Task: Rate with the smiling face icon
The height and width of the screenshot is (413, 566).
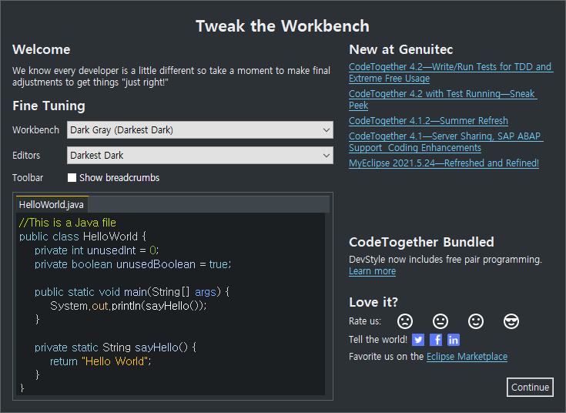Action: (475, 321)
